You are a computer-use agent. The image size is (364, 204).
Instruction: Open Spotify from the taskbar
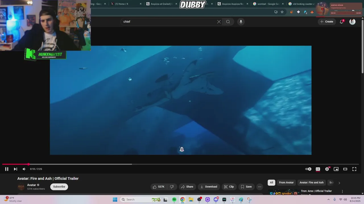(174, 199)
